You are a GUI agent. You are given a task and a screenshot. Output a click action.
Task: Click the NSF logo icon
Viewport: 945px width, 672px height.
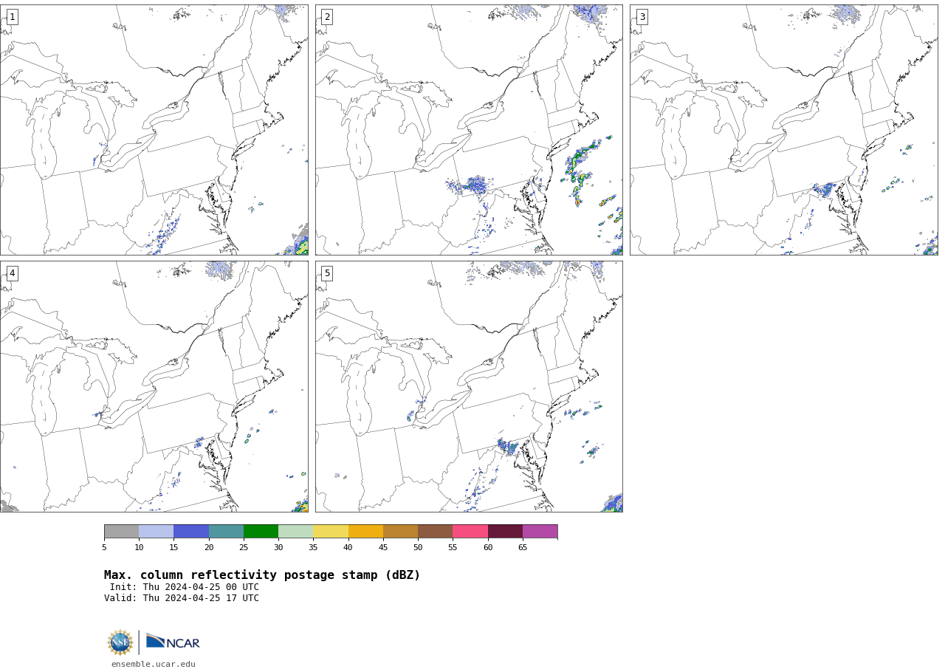pyautogui.click(x=120, y=642)
